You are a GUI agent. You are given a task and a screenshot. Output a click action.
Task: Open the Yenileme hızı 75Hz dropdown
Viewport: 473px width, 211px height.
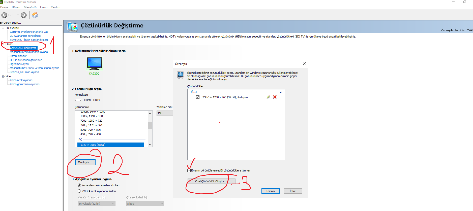point(165,113)
